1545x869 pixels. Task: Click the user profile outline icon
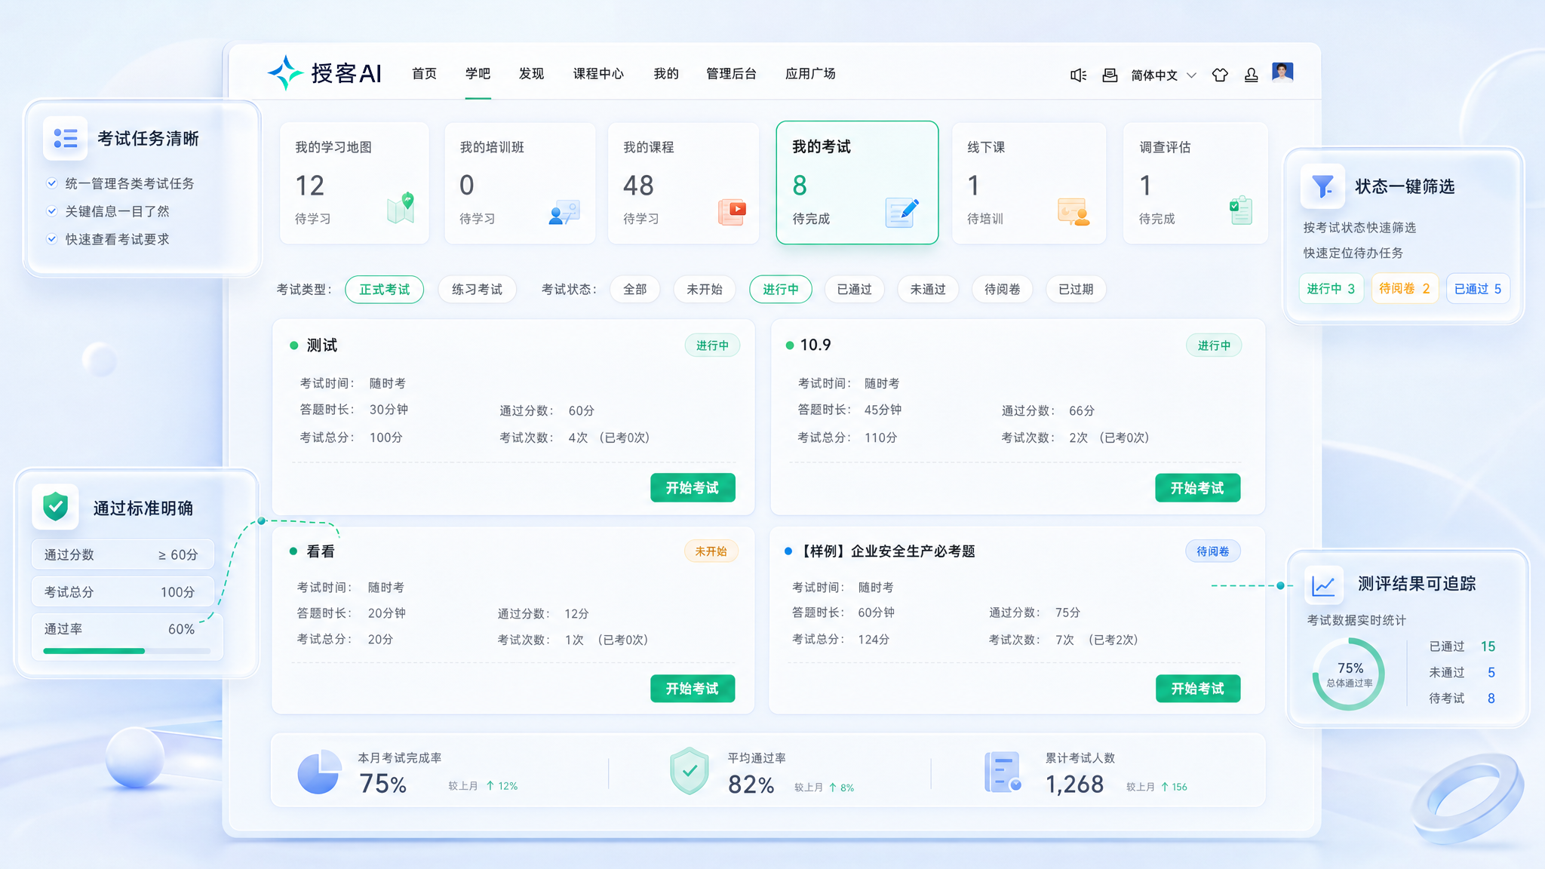(1251, 75)
